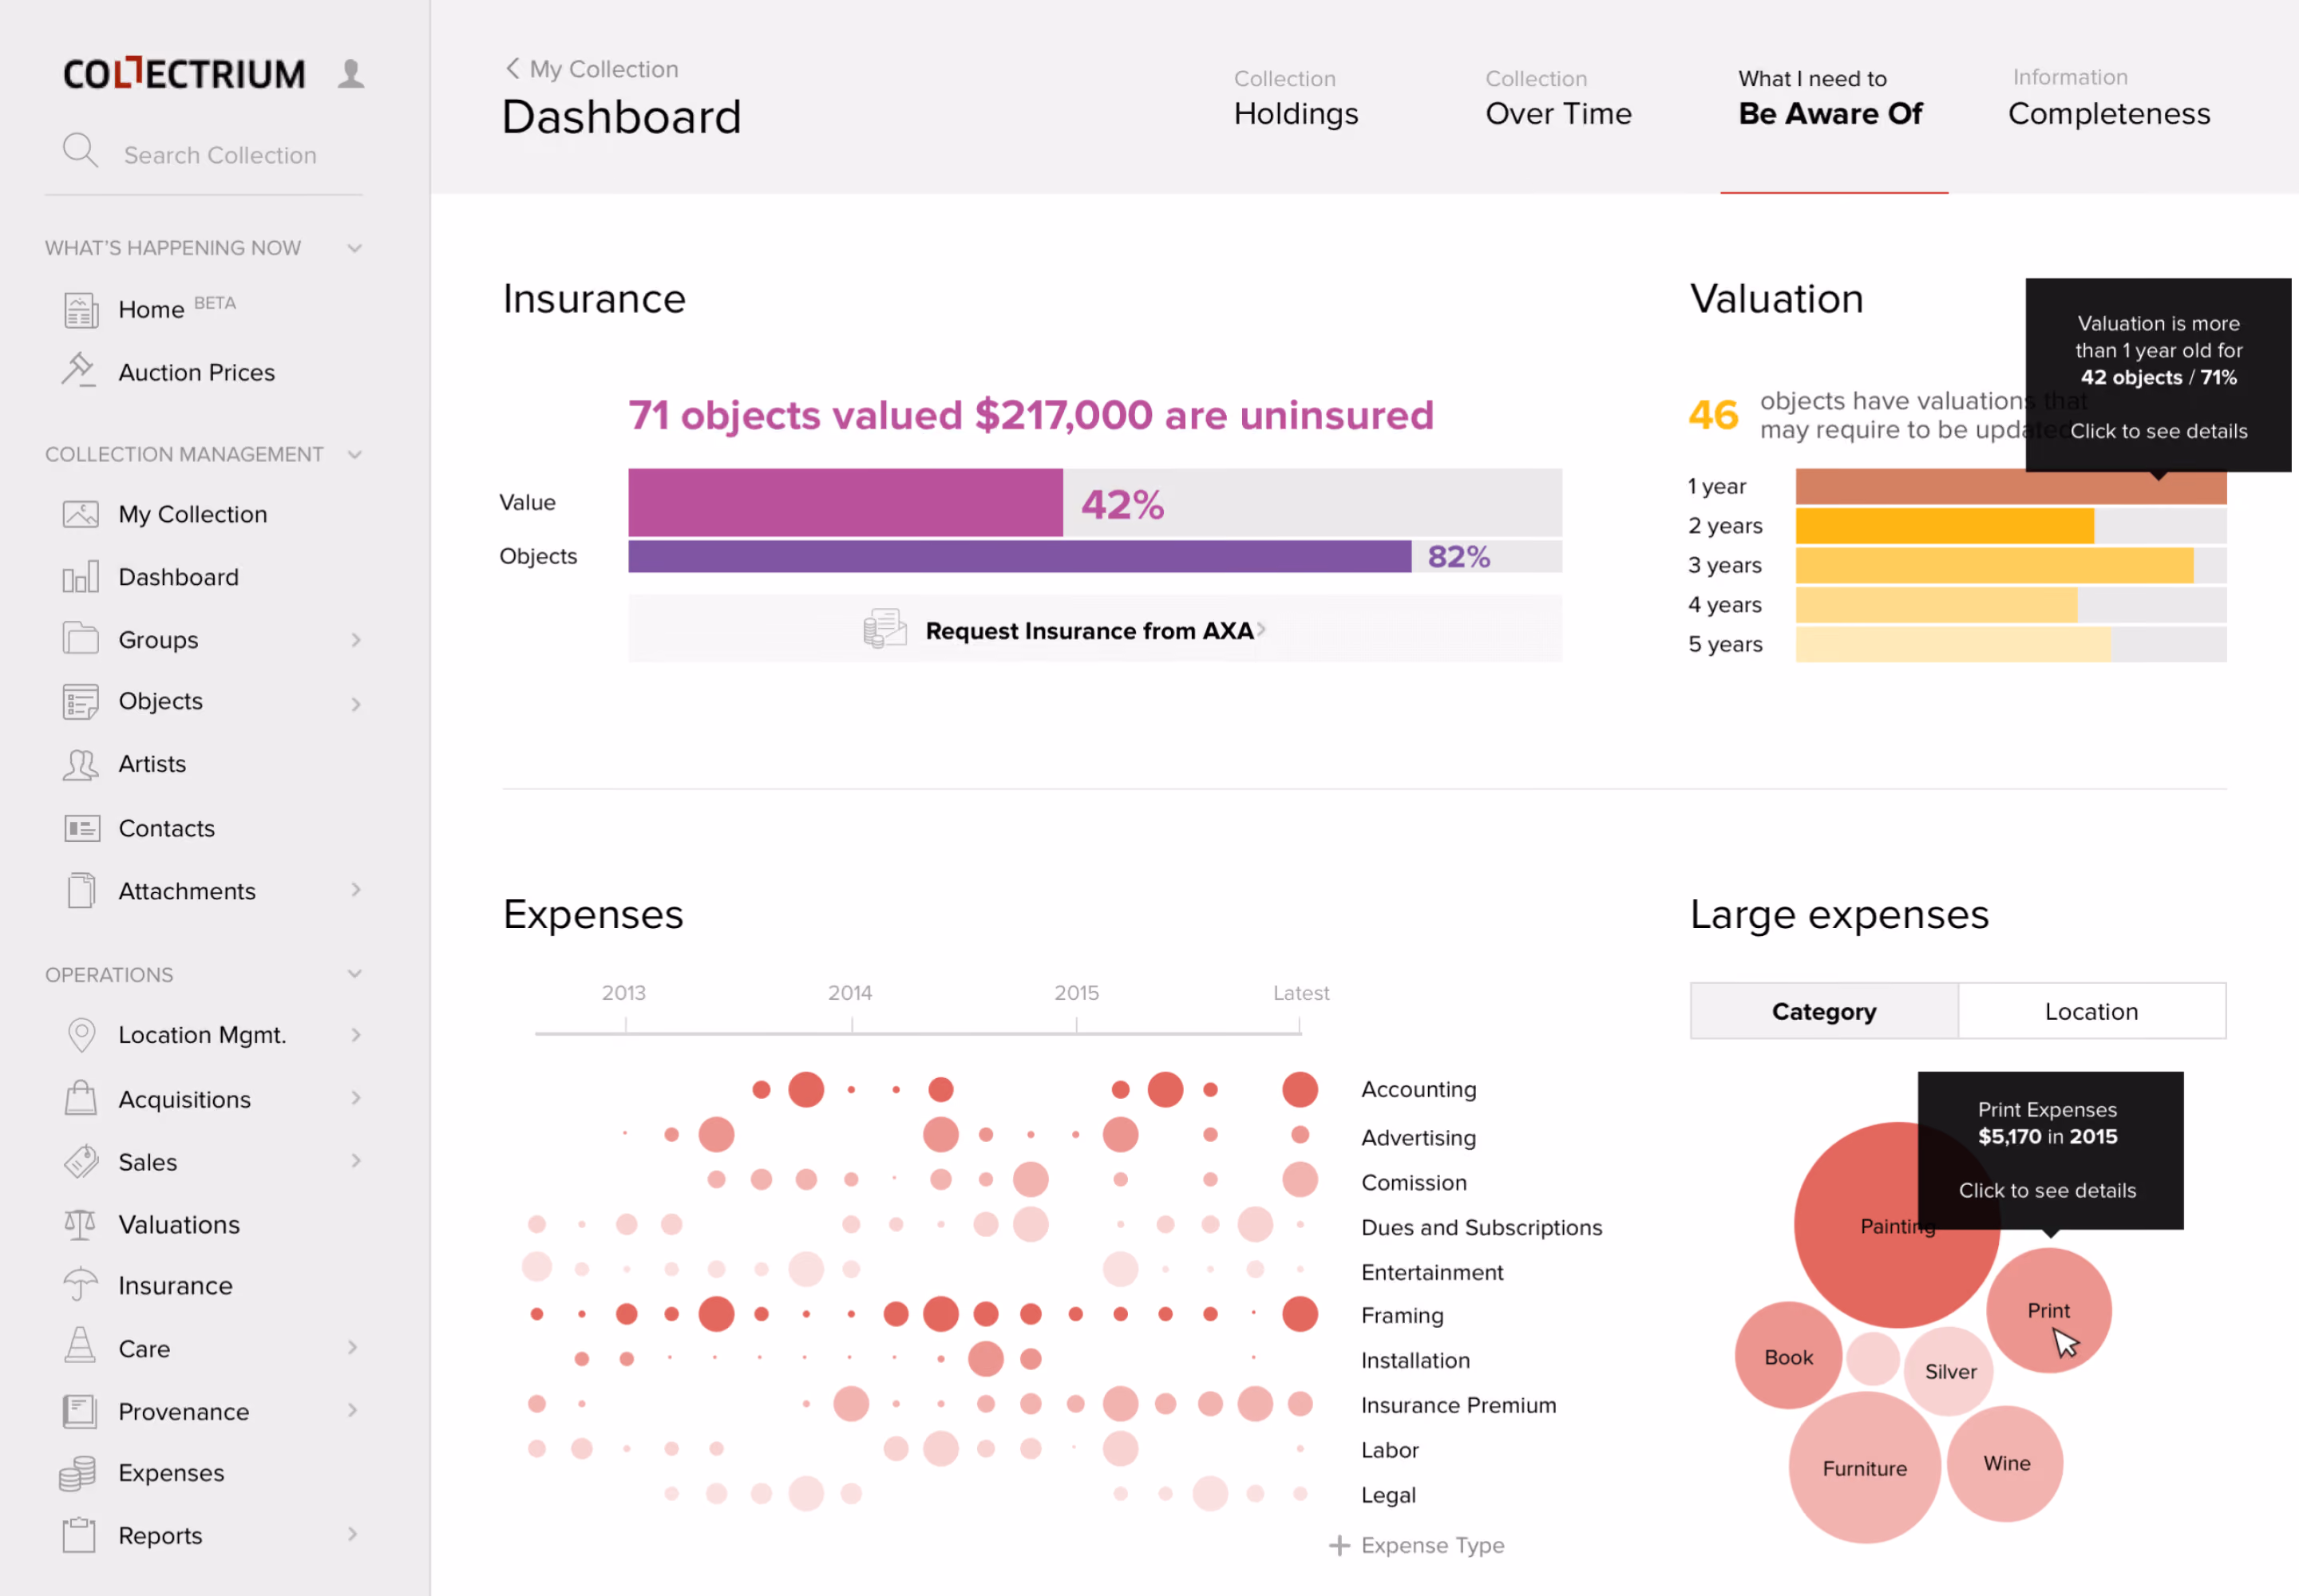Click Request Insurance from AXA
Viewport: 2299px width, 1596px height.
click(1095, 630)
